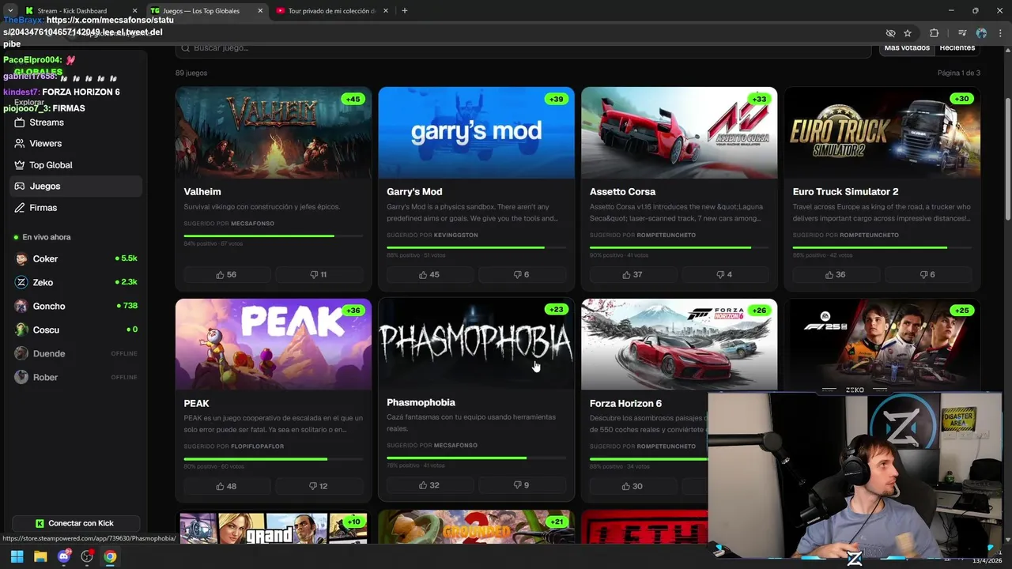Downvote Phasmophobia with thumbs-down 9

(523, 485)
